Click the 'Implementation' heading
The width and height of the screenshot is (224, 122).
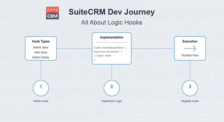tap(112, 37)
